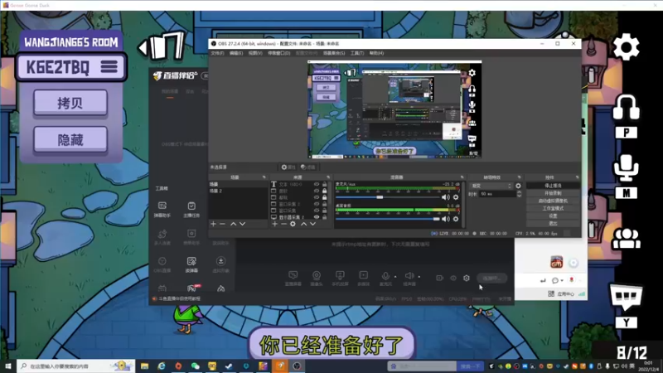Click the source filters button above docks
The width and height of the screenshot is (663, 373).
pos(308,167)
